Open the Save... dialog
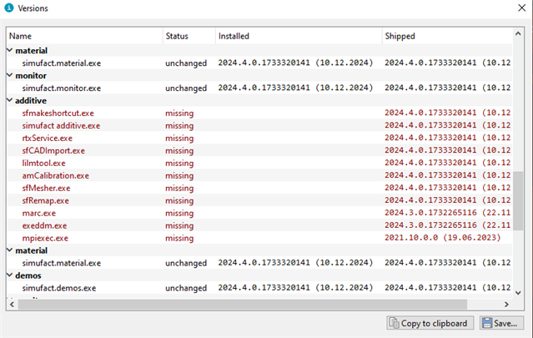This screenshot has width=533, height=338. (501, 323)
